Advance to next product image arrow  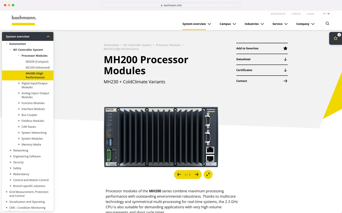coord(196,175)
